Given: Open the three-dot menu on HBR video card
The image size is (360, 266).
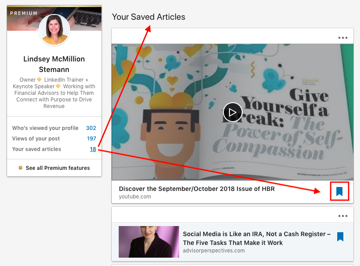Looking at the screenshot, I should [x=343, y=37].
